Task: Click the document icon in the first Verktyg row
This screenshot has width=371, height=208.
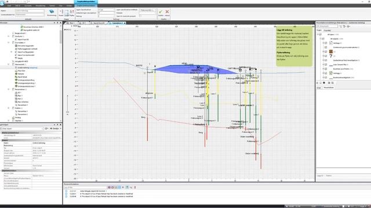Action: (x=331, y=43)
